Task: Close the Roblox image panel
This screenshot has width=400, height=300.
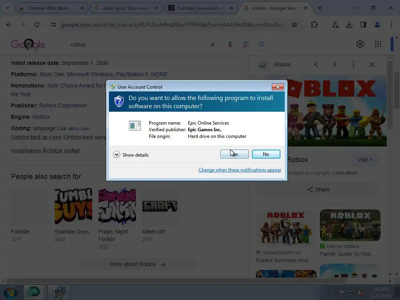Action: click(x=372, y=64)
